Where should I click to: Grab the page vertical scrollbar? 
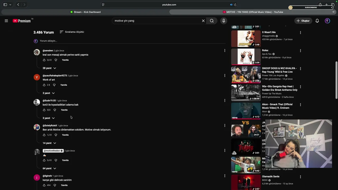click(336, 80)
